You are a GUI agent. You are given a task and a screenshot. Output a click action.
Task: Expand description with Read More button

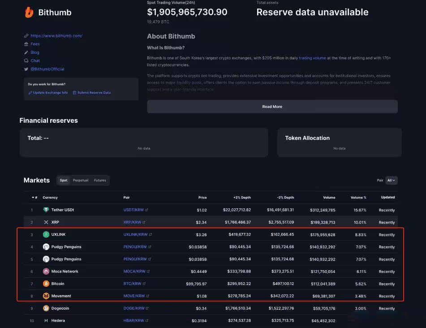coord(272,107)
